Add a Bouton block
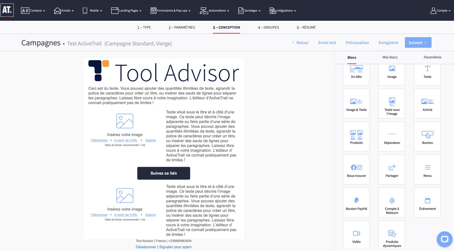 coord(427,137)
